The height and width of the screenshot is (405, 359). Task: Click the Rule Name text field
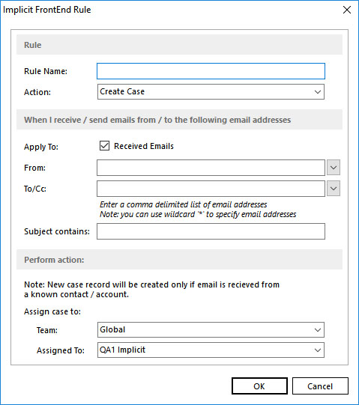pyautogui.click(x=211, y=71)
